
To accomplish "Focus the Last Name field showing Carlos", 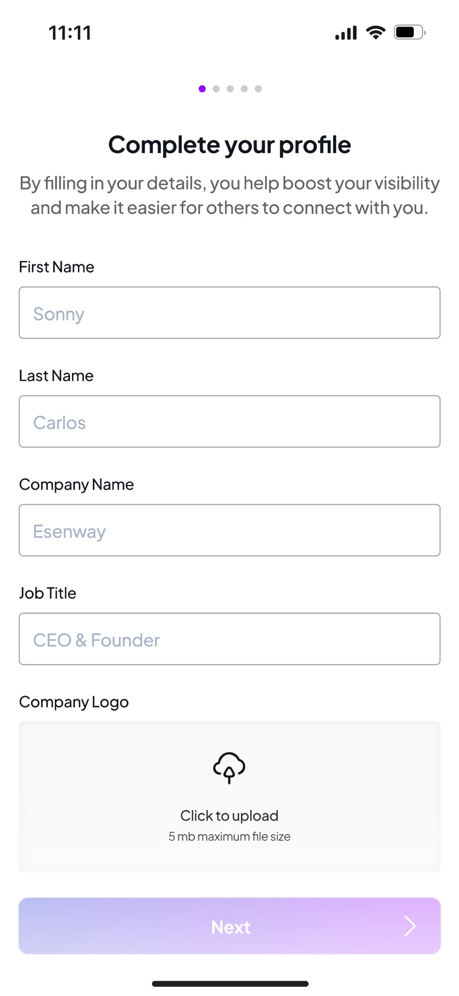I will [229, 421].
